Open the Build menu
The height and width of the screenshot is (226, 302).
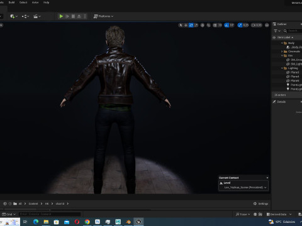point(11,3)
